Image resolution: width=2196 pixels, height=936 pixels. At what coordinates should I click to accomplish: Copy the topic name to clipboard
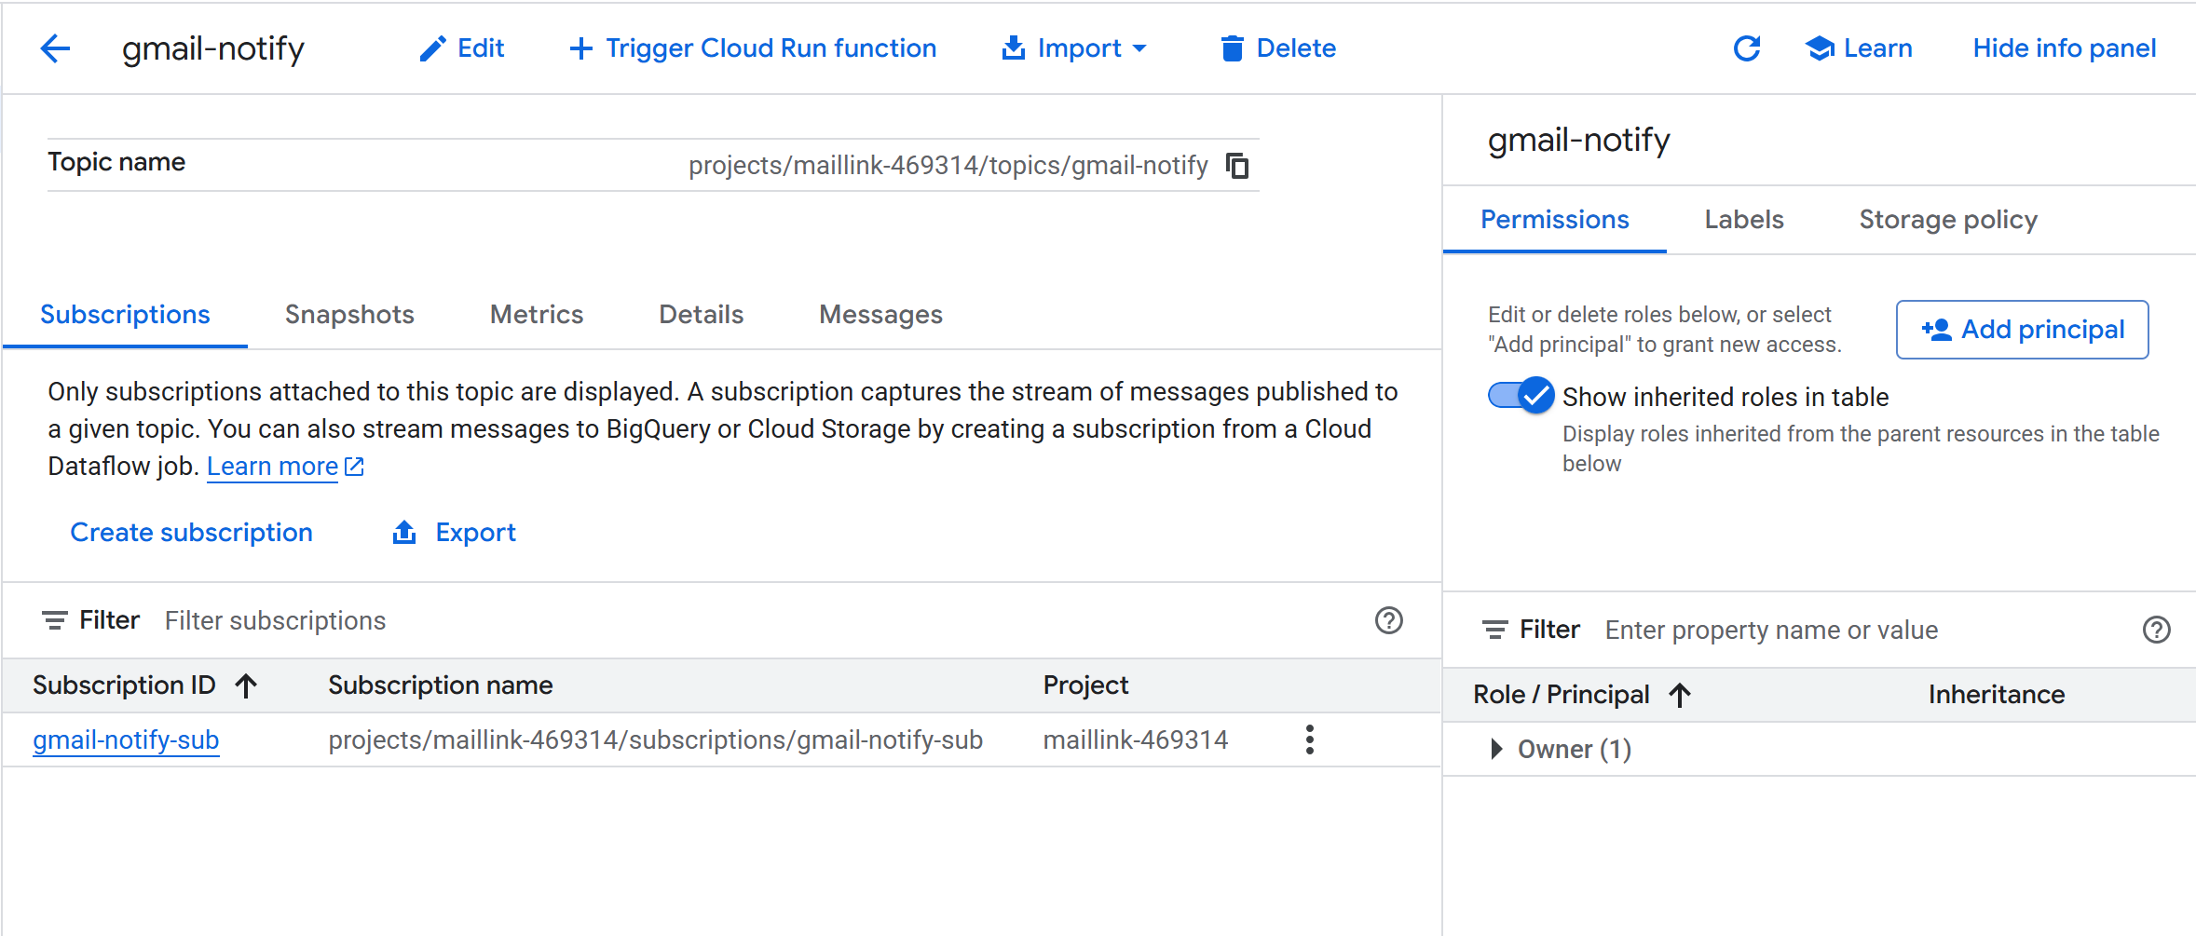tap(1237, 166)
